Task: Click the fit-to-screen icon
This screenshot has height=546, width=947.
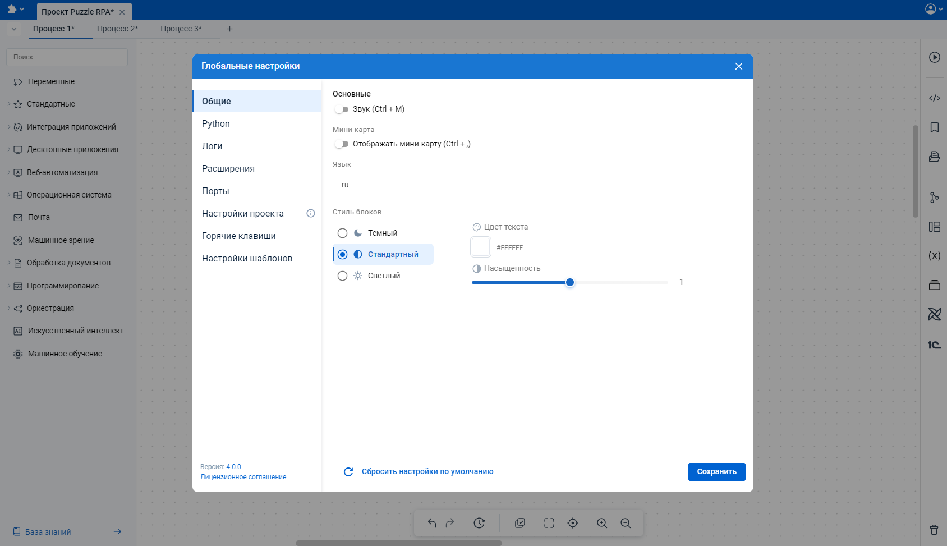Action: click(x=549, y=523)
